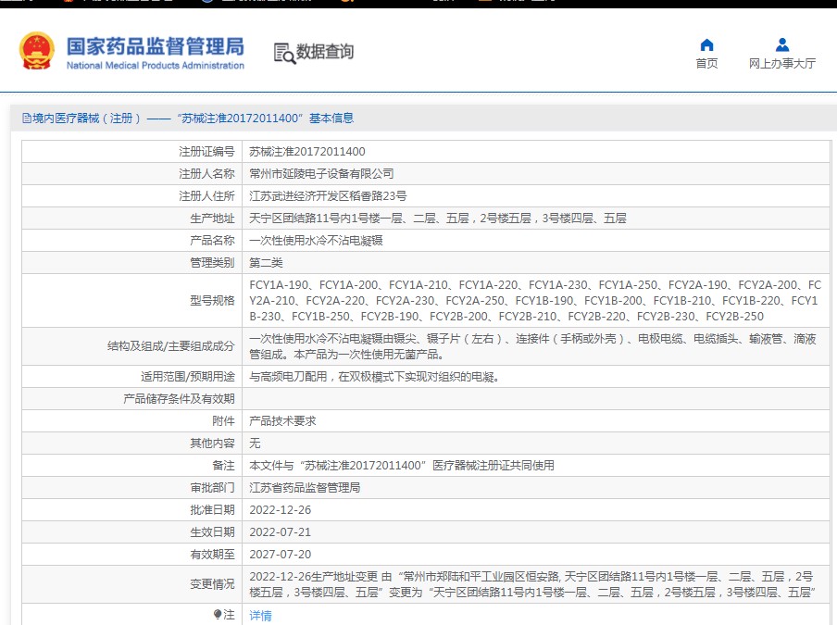
Task: Click the 国家药品监督管理局 site title
Action: coord(155,46)
